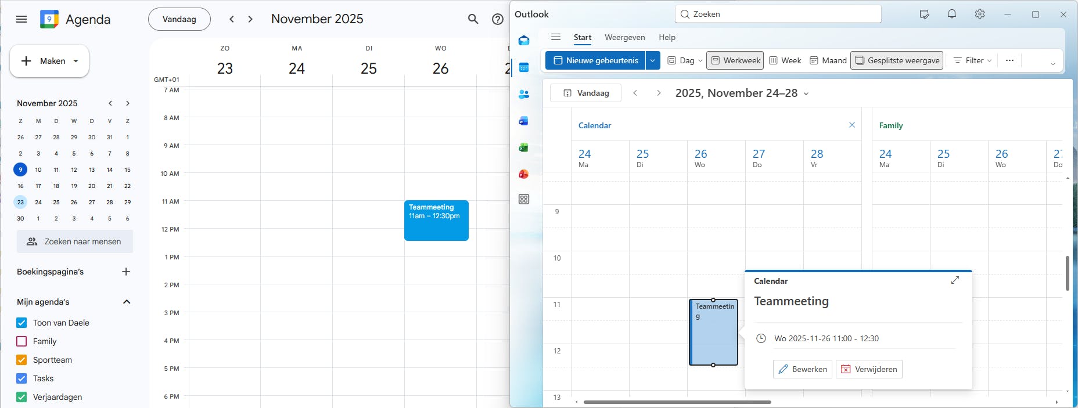The height and width of the screenshot is (408, 1078).
Task: Open more options ellipsis in Outlook ribbon
Action: tap(1010, 60)
